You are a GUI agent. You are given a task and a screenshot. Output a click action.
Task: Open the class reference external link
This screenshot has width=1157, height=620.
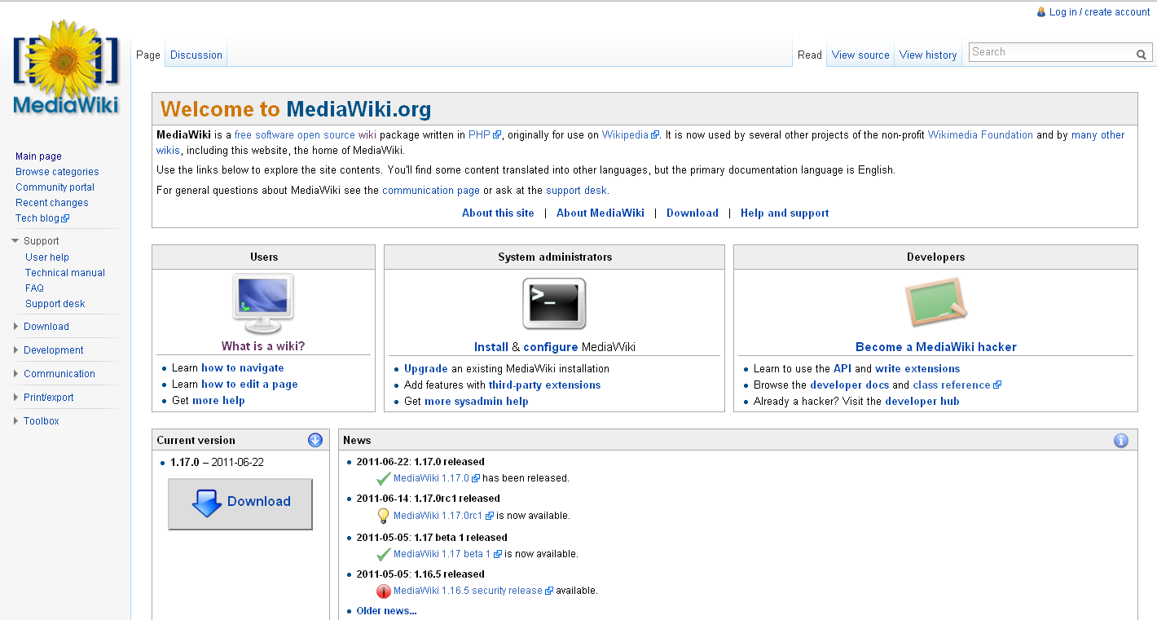(957, 385)
